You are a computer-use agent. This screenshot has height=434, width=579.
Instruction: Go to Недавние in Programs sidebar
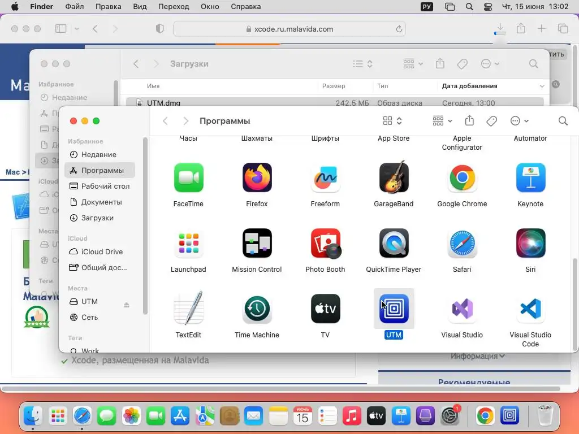(x=100, y=155)
